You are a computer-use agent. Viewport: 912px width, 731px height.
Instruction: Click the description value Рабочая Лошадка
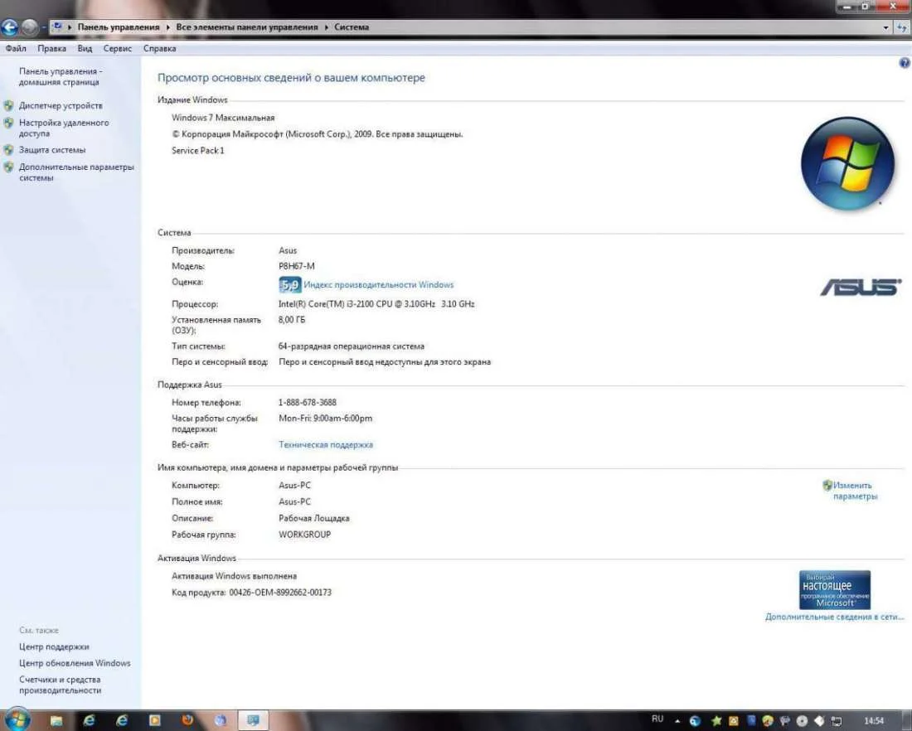point(314,518)
